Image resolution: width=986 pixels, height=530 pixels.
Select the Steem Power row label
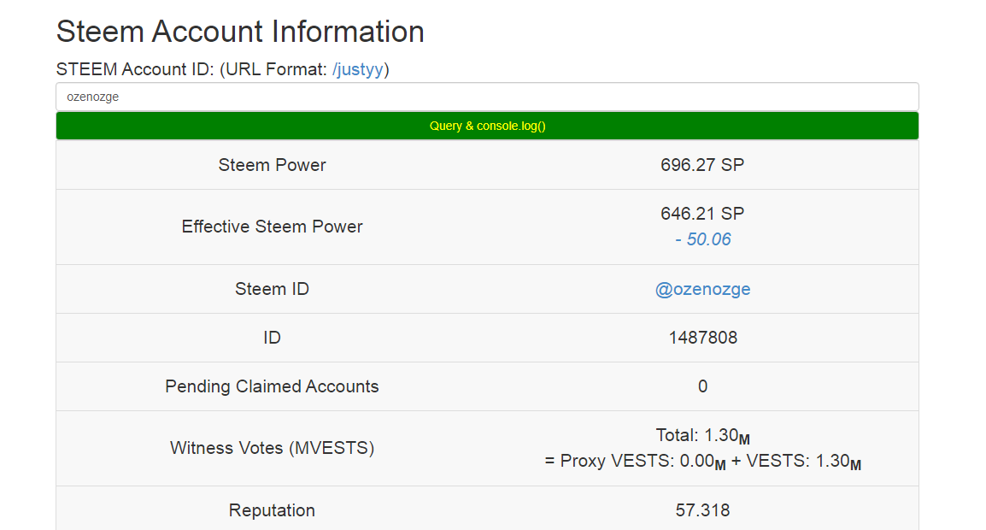[x=272, y=165]
